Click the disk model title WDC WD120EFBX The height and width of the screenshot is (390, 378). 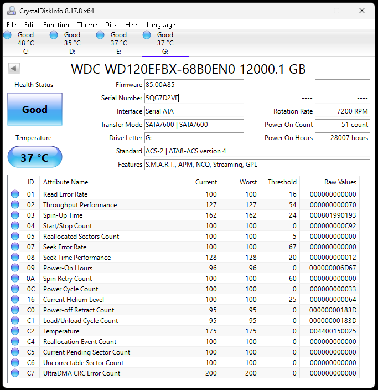tap(188, 69)
